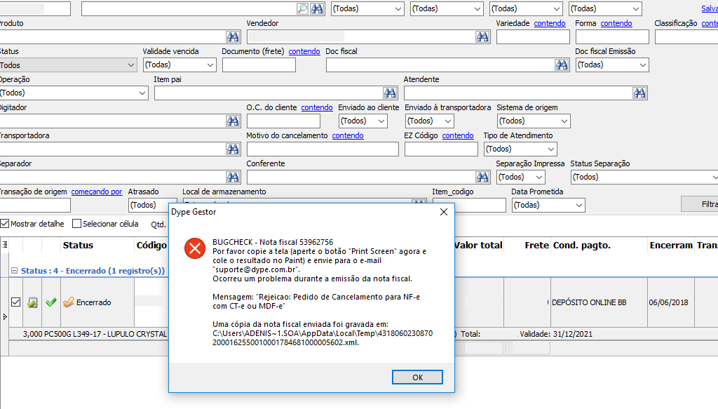
Task: Open the Separador binoculars lookup
Action: [x=233, y=177]
